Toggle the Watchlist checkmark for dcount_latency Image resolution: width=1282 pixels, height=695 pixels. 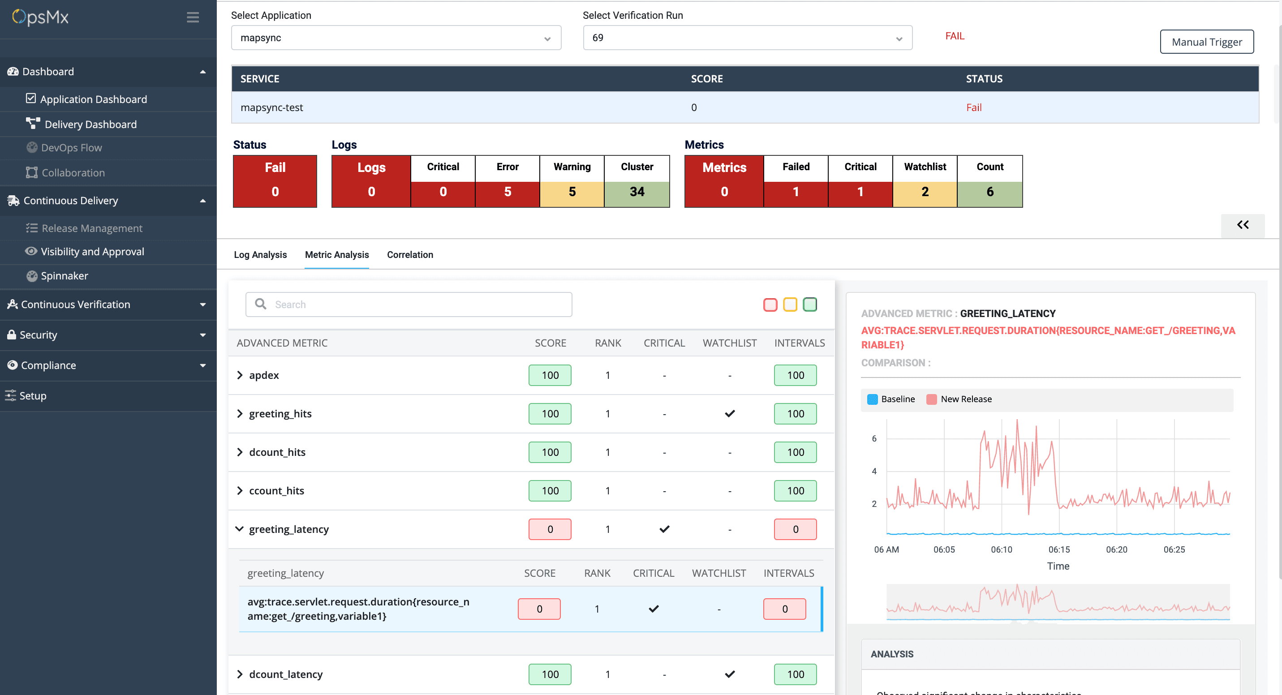tap(730, 674)
